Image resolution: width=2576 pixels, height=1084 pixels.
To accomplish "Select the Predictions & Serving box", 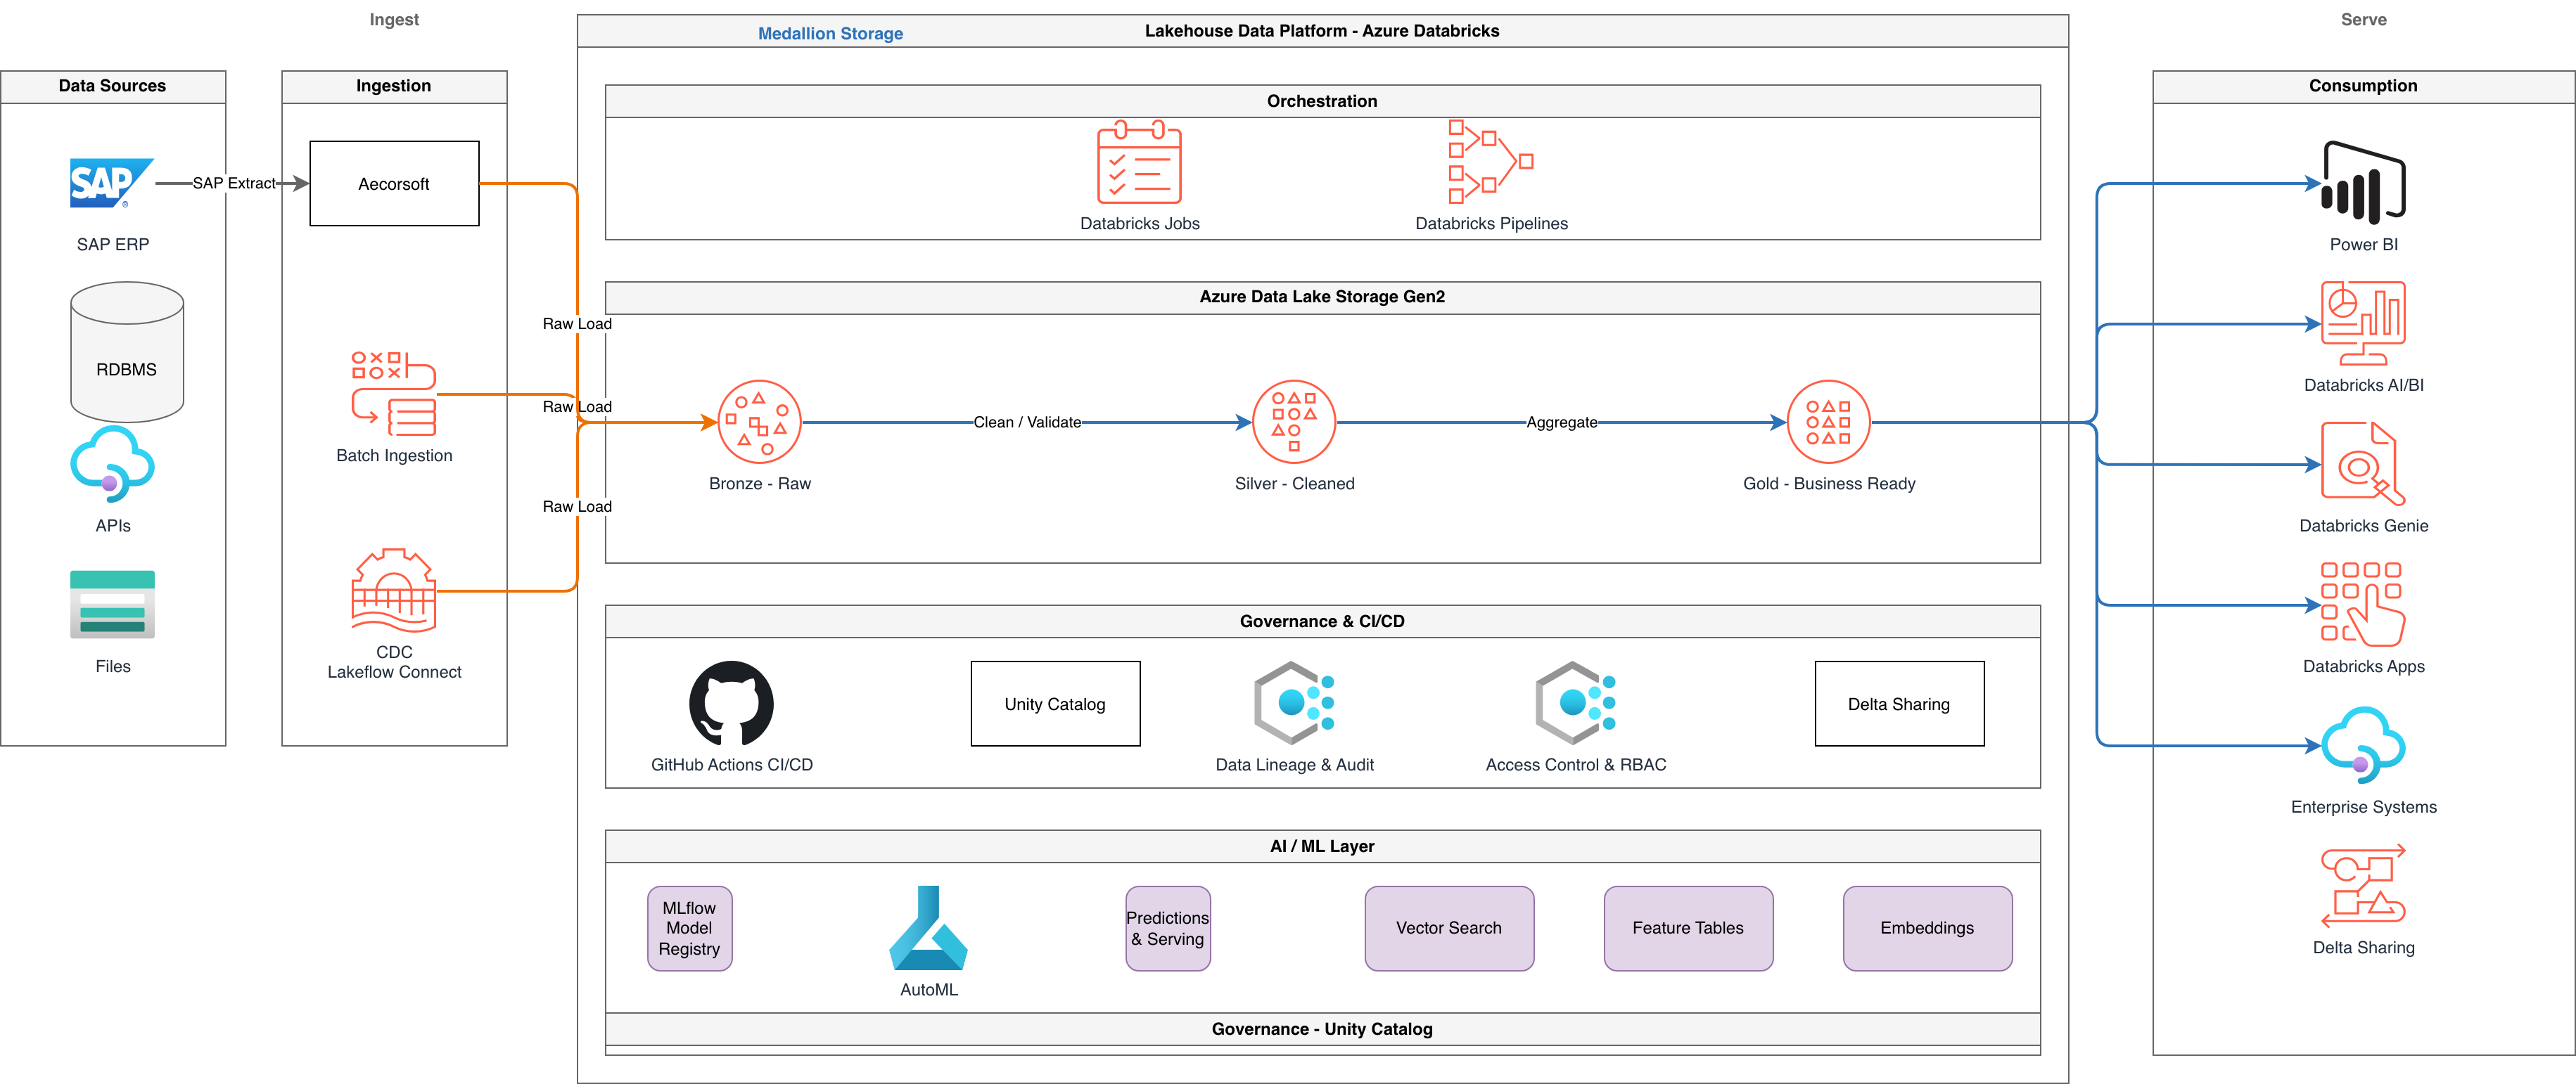I will tap(1167, 928).
